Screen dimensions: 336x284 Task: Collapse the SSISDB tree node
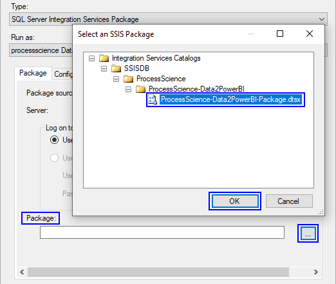[104, 68]
